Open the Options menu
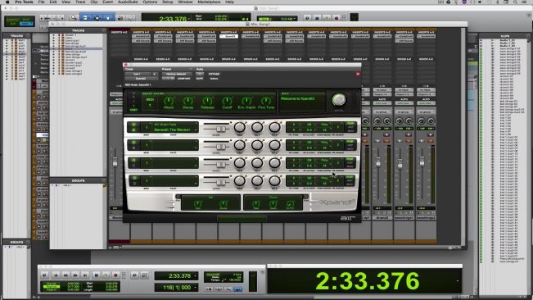Viewport: 533px width, 300px height. click(x=150, y=2)
